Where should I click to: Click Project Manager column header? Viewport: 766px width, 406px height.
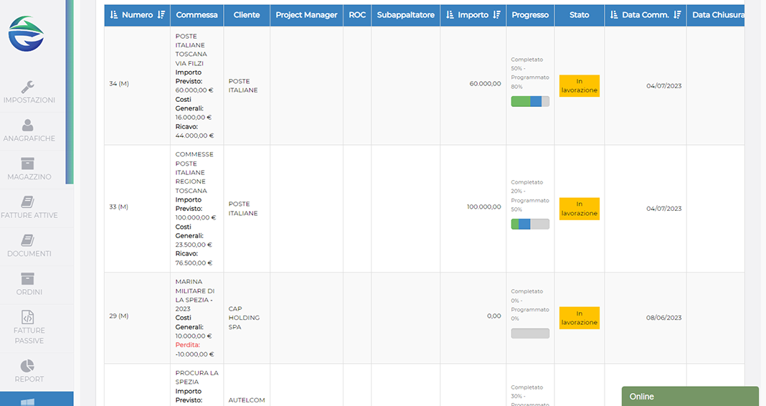pyautogui.click(x=306, y=15)
